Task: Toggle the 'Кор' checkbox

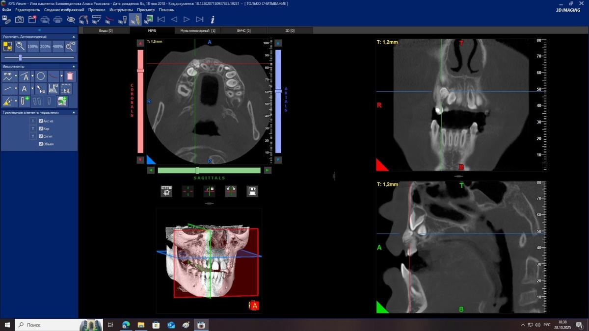Action: 41,128
